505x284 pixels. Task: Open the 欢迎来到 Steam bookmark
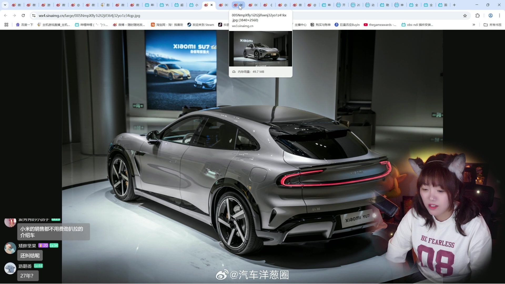pyautogui.click(x=200, y=25)
